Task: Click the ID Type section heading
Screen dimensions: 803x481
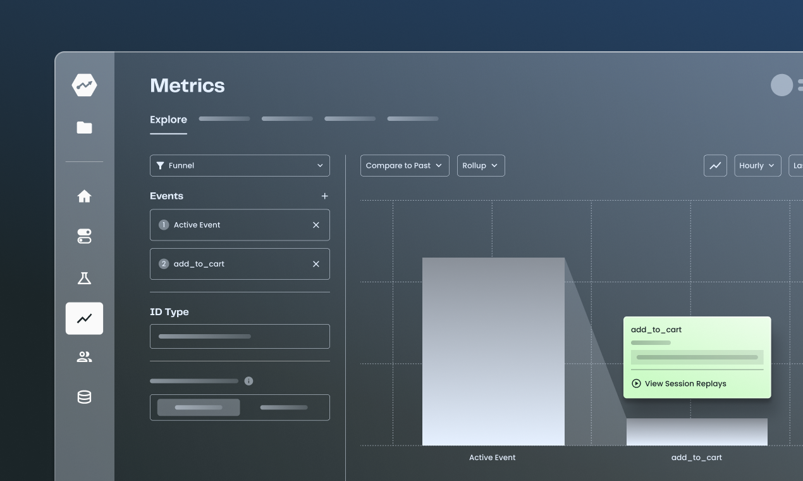Action: pos(169,312)
